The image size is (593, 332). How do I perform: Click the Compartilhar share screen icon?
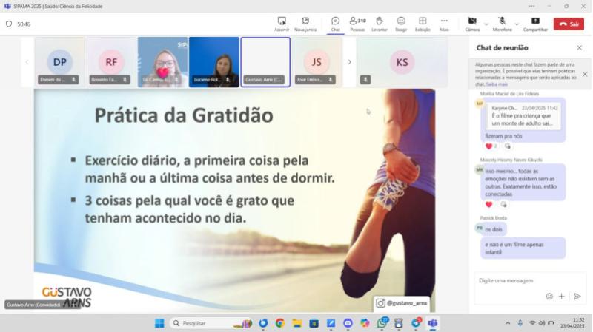[535, 24]
